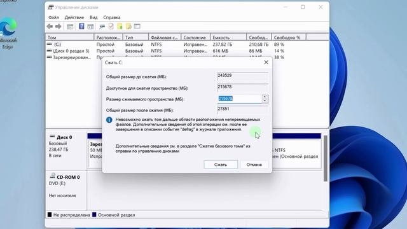The height and width of the screenshot is (229, 407).
Task: Click the total size before shrink field 243529
Action: (x=242, y=76)
